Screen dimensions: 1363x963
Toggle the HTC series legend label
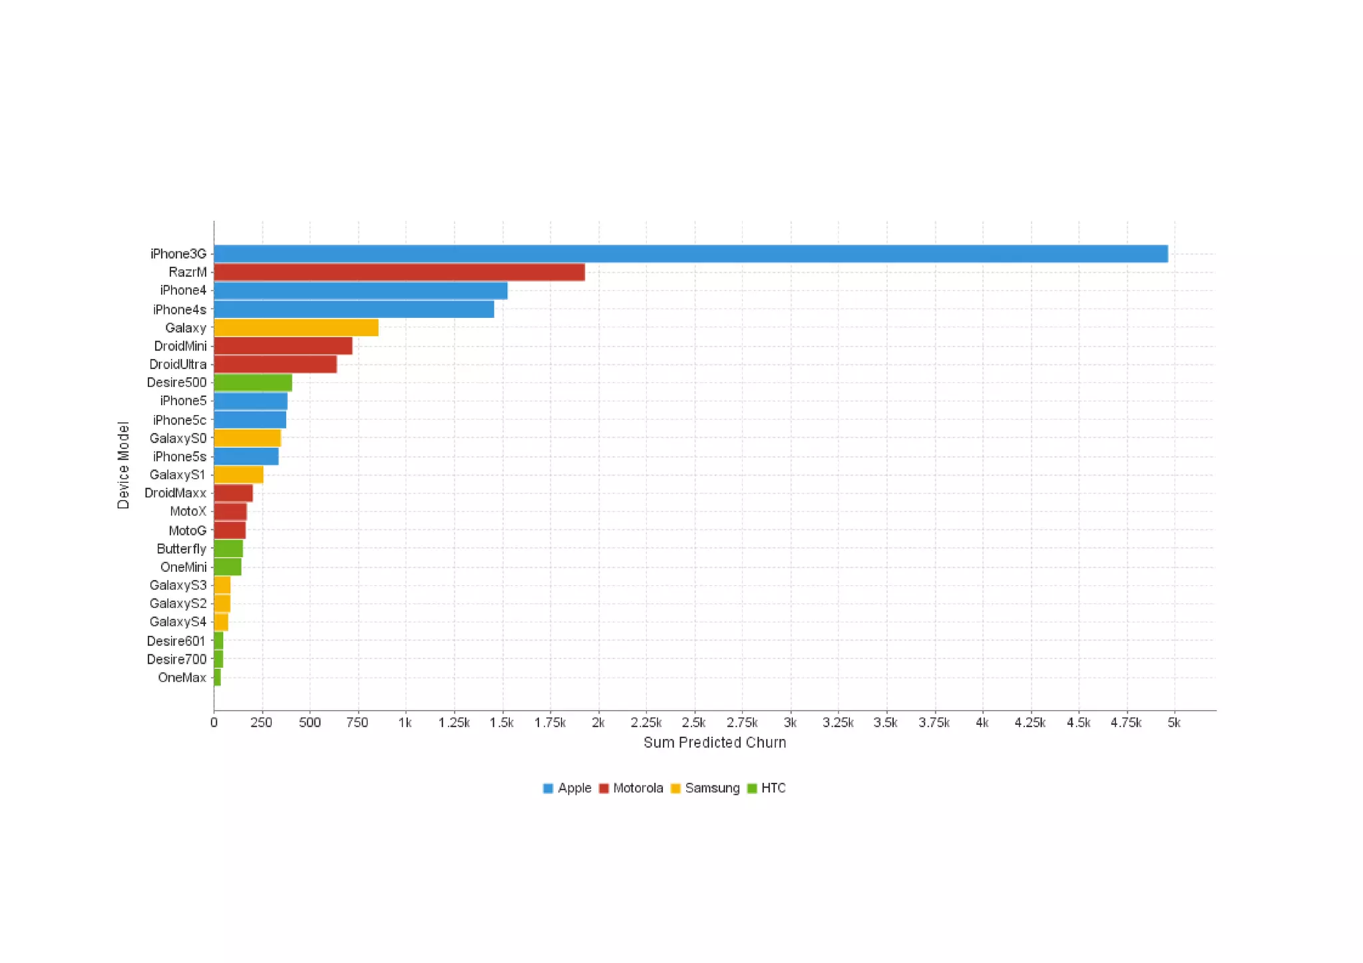(773, 788)
